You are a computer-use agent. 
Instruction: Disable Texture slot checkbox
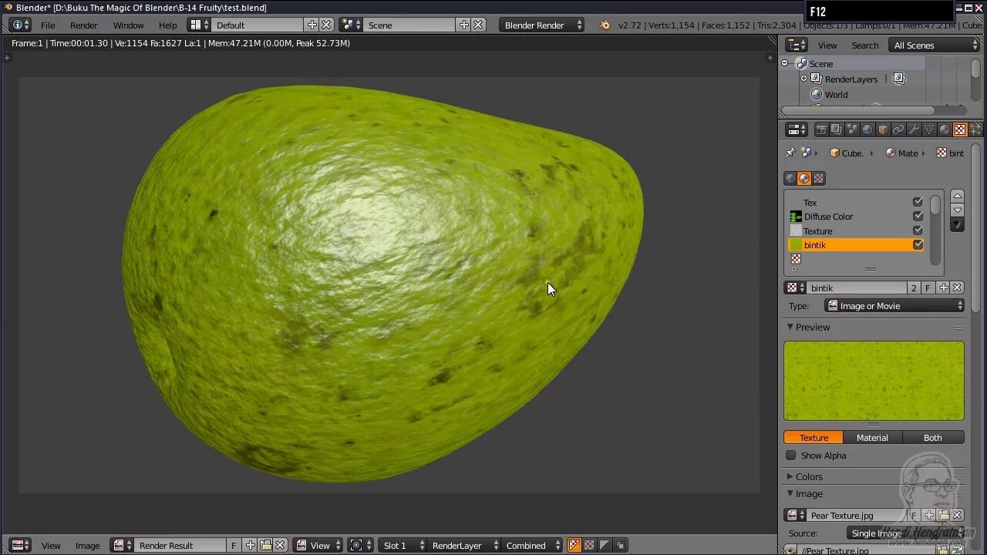pyautogui.click(x=918, y=230)
